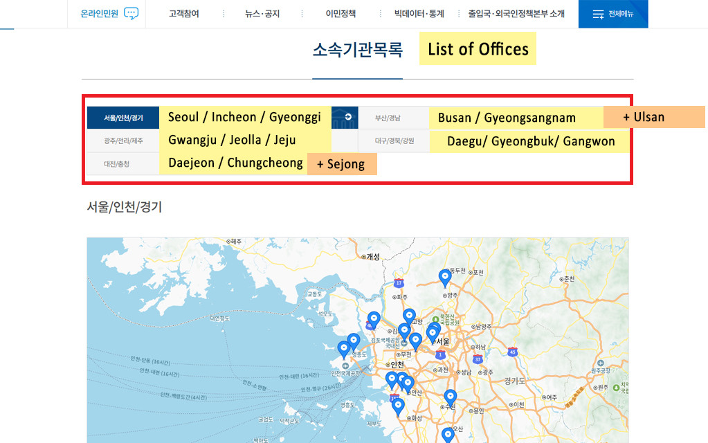Click the map pin near 오산
The width and height of the screenshot is (708, 443).
[448, 435]
